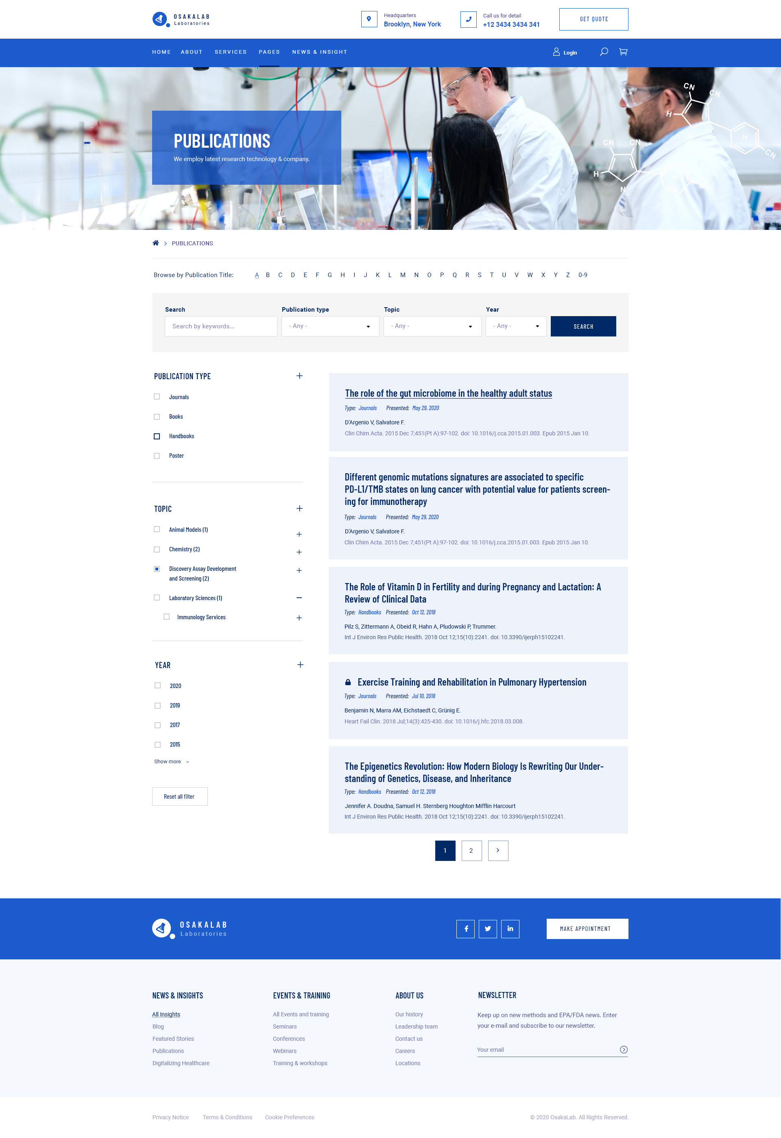
Task: Tick the Chemistry (2) topic checkbox
Action: click(x=157, y=549)
